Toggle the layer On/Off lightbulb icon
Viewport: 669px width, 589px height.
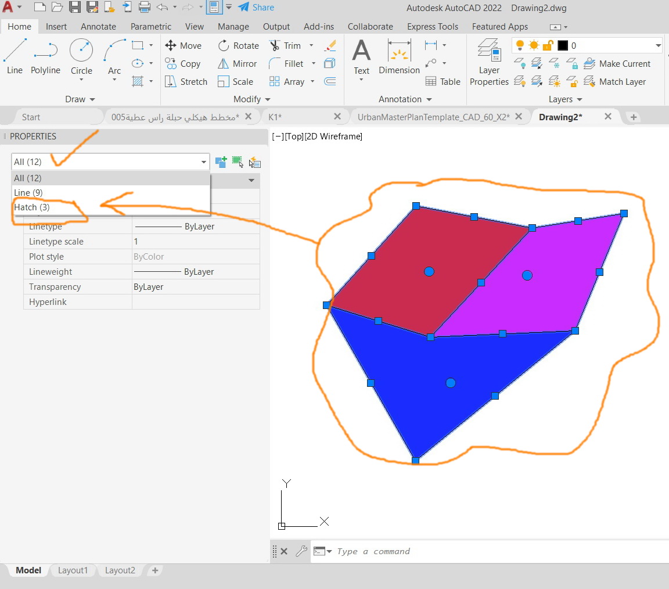(x=520, y=45)
